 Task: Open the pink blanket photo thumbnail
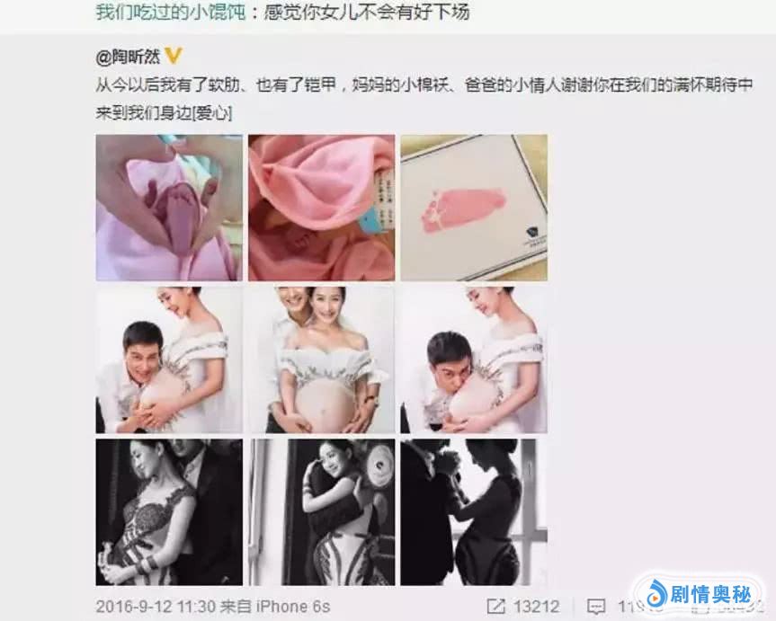[x=322, y=208]
